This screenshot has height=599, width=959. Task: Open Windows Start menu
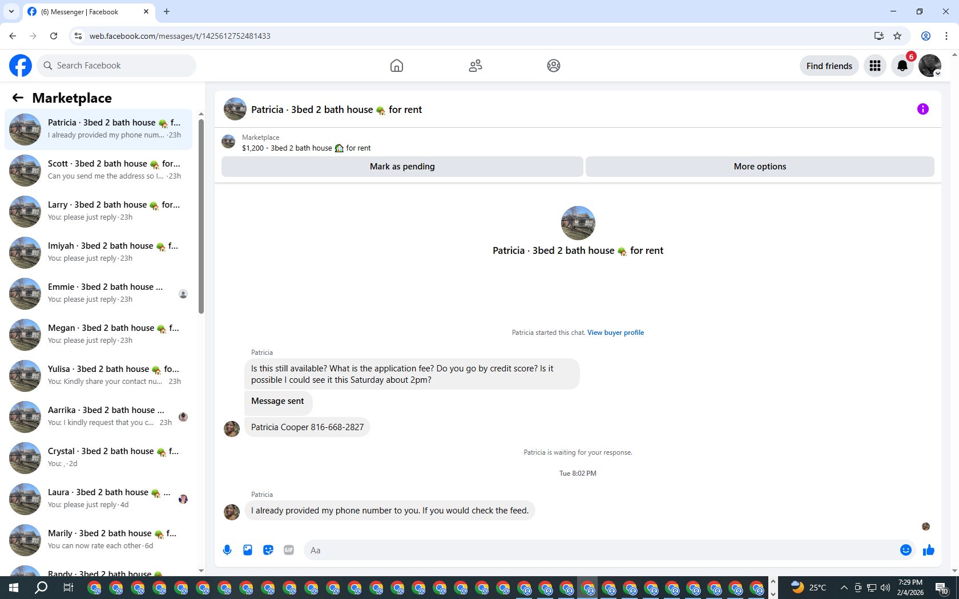point(14,588)
